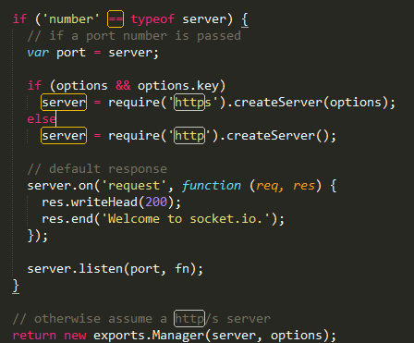414x343 pixels.
Task: Click the comment 'if a port number is passed'
Action: (134, 36)
